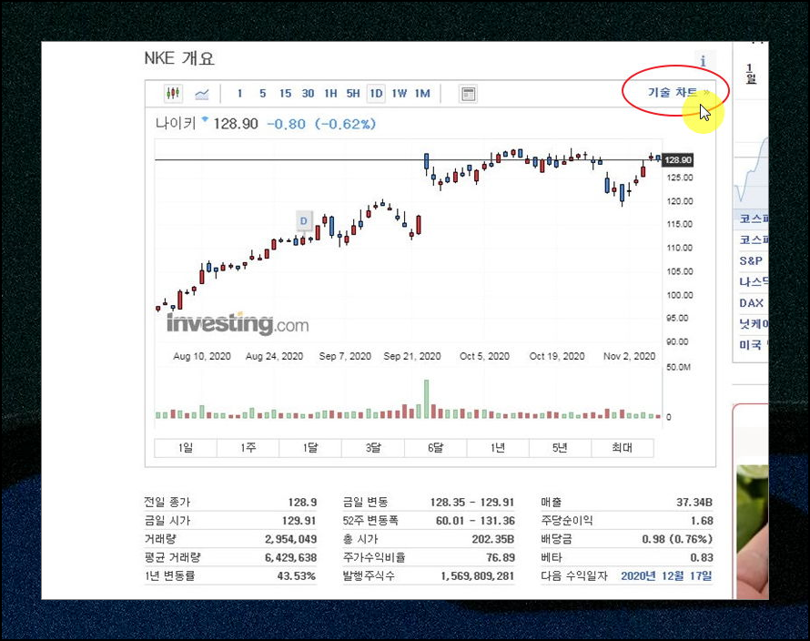Open the S&P index link in sidebar
This screenshot has width=810, height=641.
(x=751, y=261)
